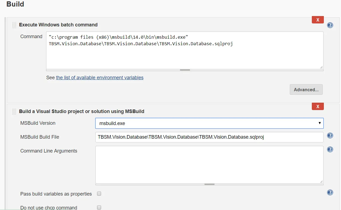The height and width of the screenshot is (210, 341).
Task: Open help for Pass build variables as properties
Action: coord(330,193)
